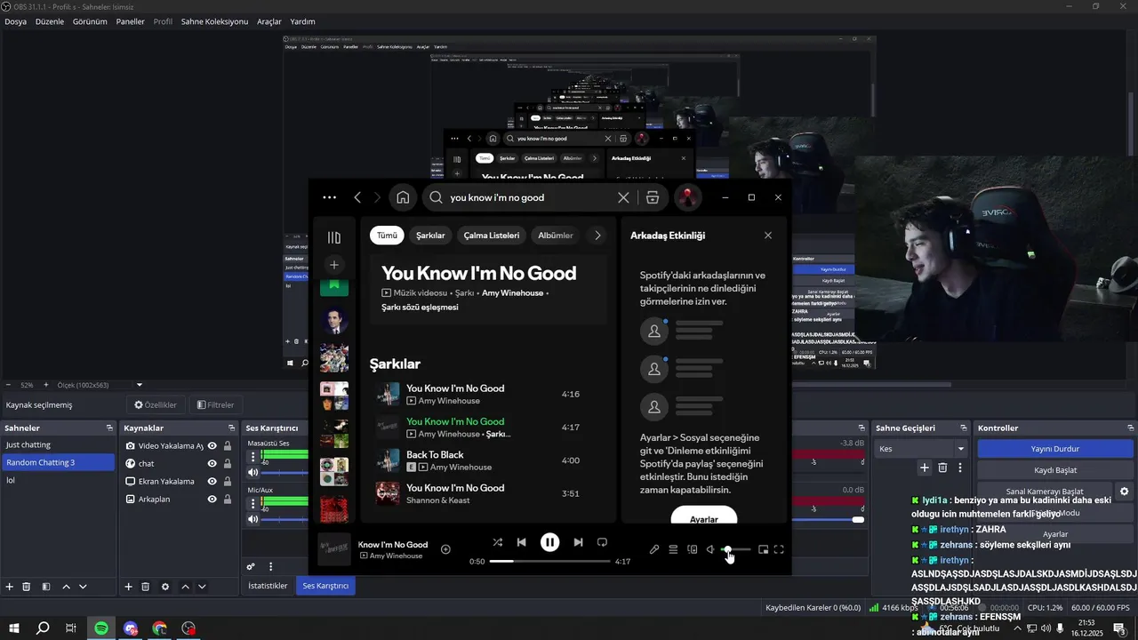Image resolution: width=1138 pixels, height=640 pixels.
Task: Toggle shuffle in Spotify player bar
Action: click(497, 542)
